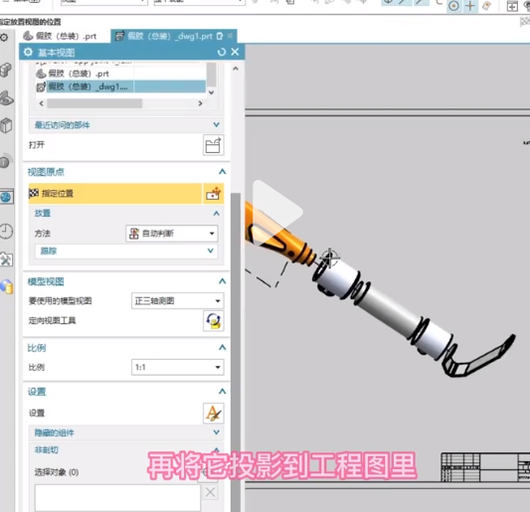The width and height of the screenshot is (530, 512).
Task: Toggle the arc center snap point icon
Action: [x=453, y=6]
